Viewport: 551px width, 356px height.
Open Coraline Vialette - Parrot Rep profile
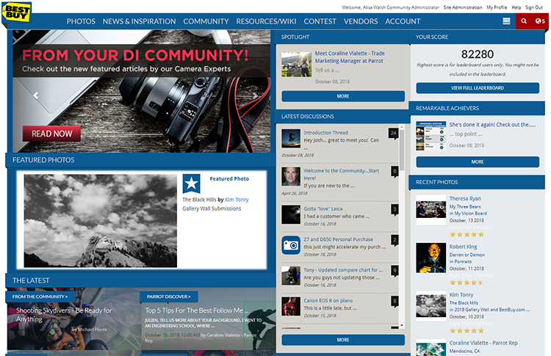coord(483,343)
